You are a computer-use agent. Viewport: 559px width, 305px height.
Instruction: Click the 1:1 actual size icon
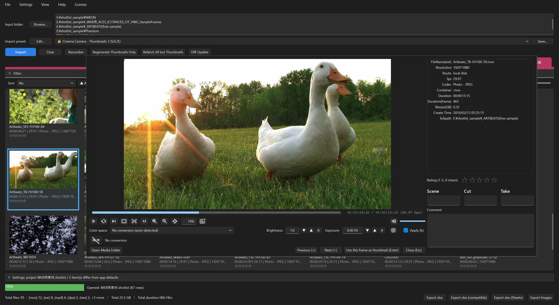coord(144,221)
